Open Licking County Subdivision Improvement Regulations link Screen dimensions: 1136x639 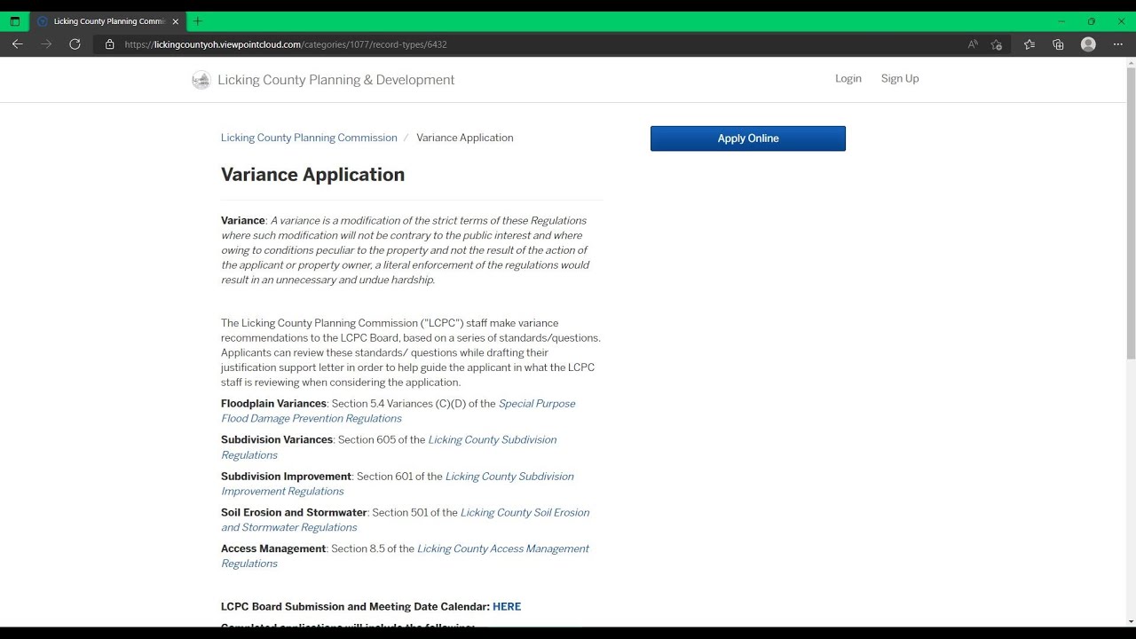(x=398, y=484)
